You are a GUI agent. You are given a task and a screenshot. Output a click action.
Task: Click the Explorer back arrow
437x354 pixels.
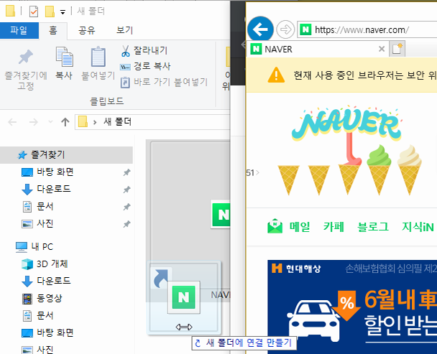coord(12,122)
